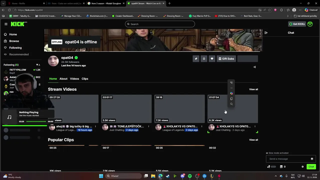Open the browser favorites list icon
The height and width of the screenshot is (180, 320).
click(x=288, y=10)
